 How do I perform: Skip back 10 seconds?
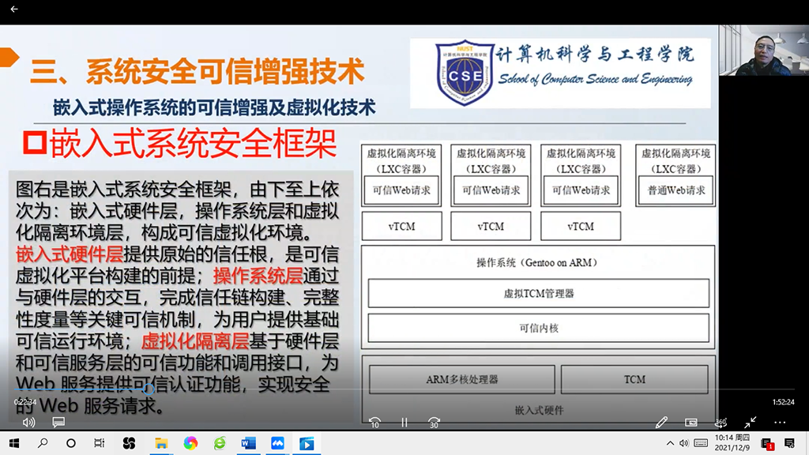point(375,423)
